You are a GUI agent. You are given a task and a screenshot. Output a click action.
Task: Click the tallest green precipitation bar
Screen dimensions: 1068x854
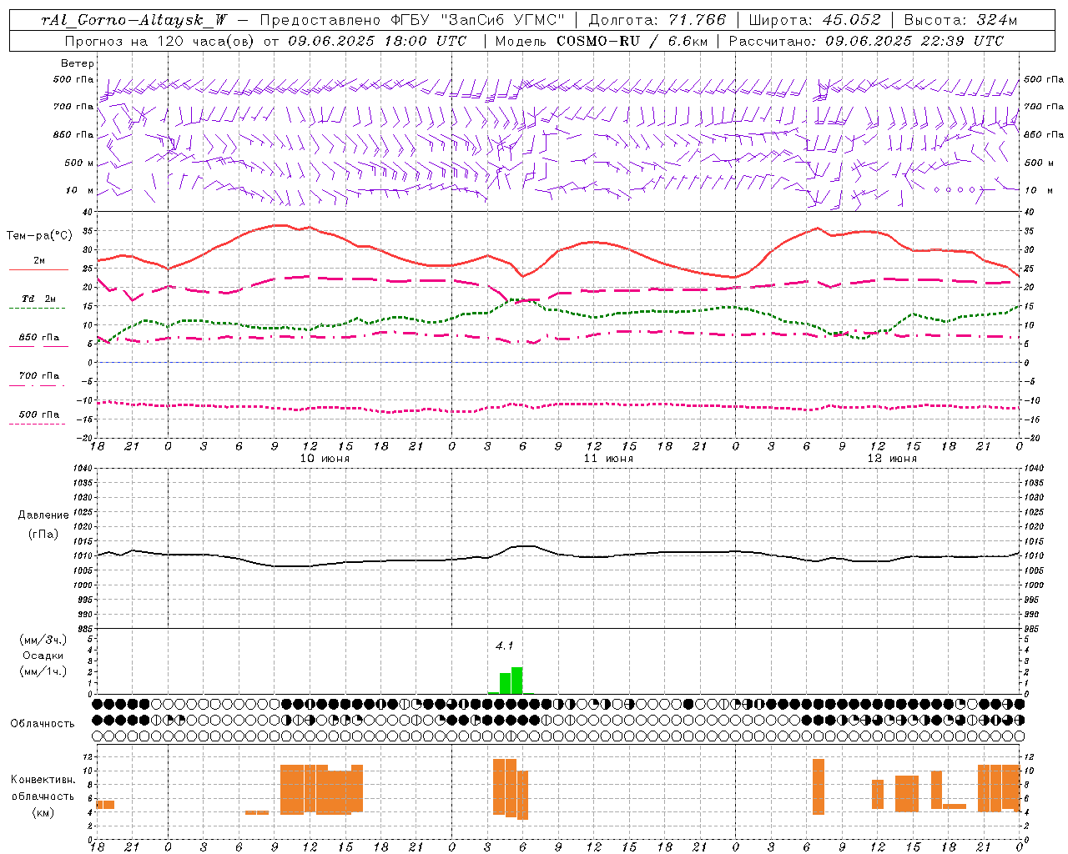coord(517,681)
